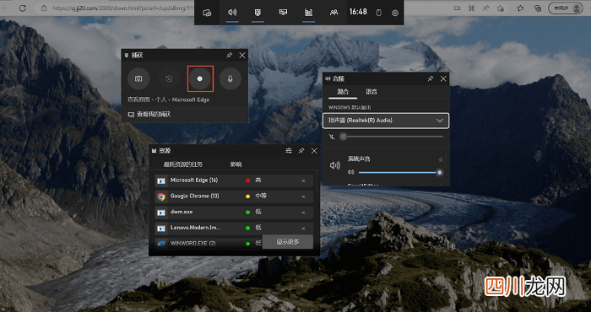Viewport: 591px width, 312px height.
Task: Pin the Resources (资源) widget
Action: point(301,151)
